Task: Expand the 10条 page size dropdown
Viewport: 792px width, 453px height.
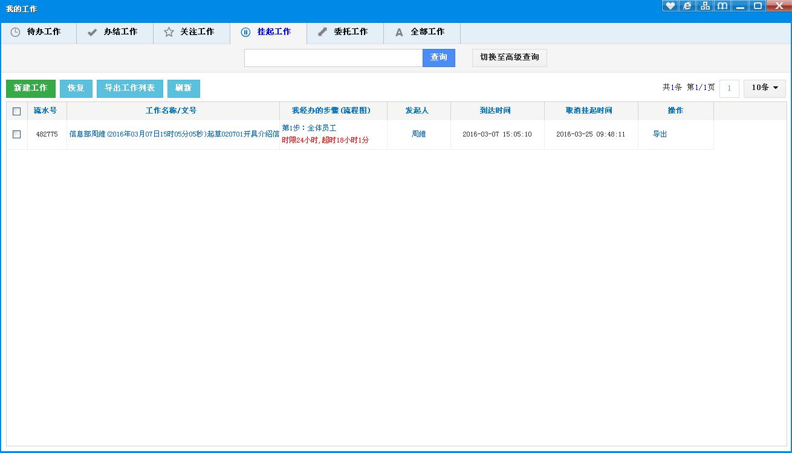Action: coord(764,88)
